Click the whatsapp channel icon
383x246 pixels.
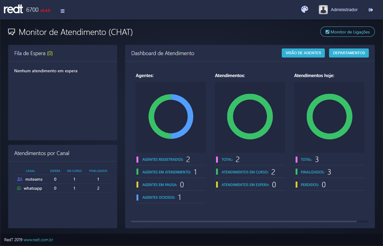click(x=19, y=188)
